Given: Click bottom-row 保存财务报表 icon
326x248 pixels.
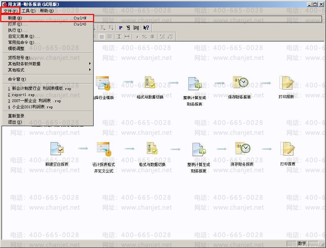Looking at the screenshot, I should (242, 148).
